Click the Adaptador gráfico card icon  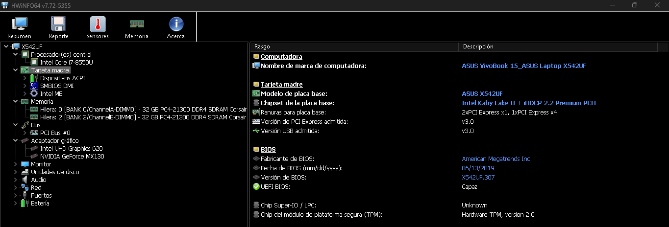pyautogui.click(x=25, y=140)
